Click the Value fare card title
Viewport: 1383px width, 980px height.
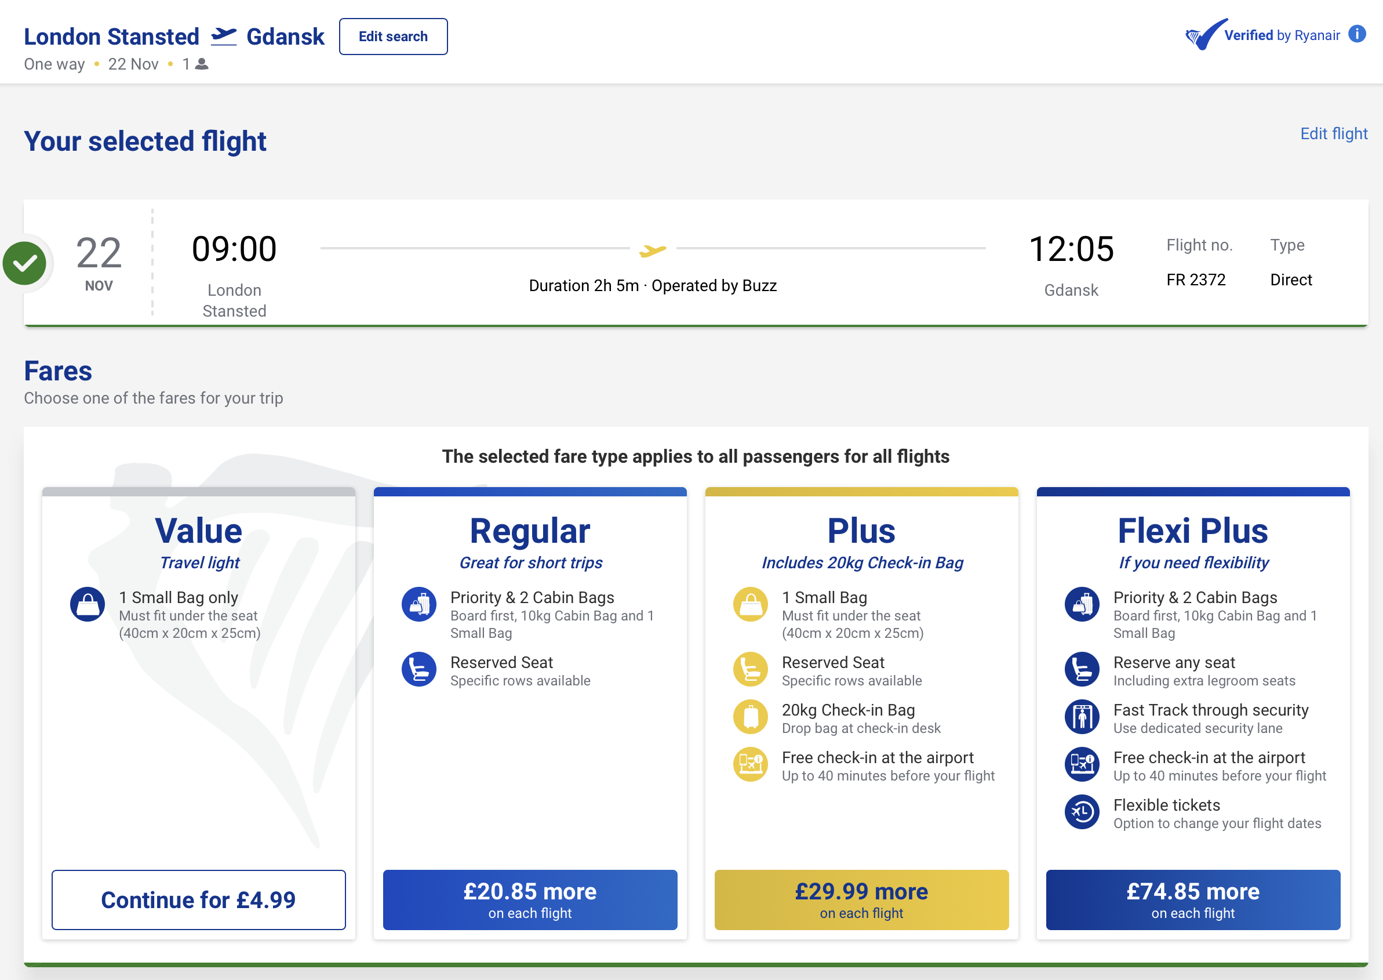coord(198,531)
